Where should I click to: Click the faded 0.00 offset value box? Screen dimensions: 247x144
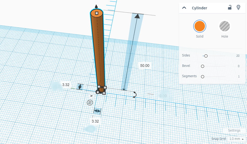coord(163,96)
